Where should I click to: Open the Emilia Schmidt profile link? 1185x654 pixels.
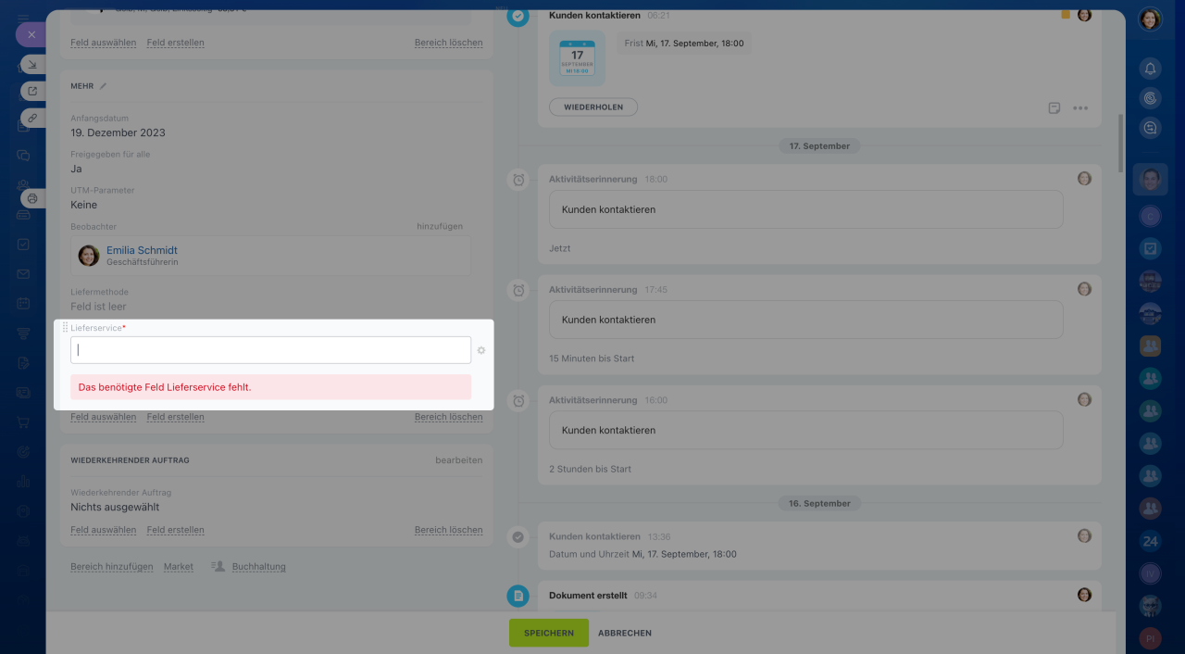(142, 250)
